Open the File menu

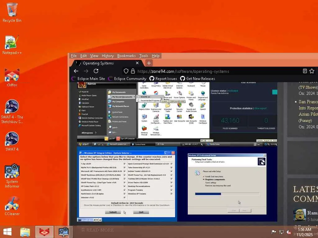pos(74,56)
